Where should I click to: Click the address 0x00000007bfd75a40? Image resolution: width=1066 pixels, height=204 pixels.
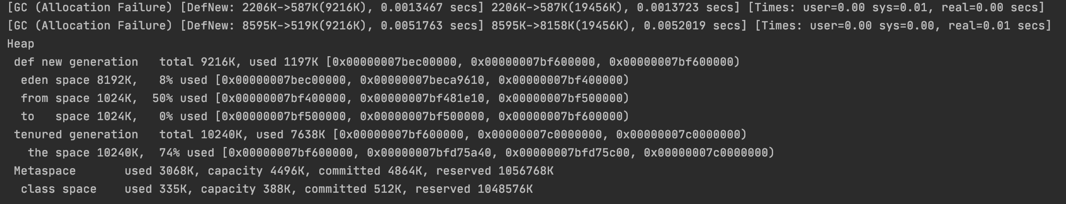(429, 153)
